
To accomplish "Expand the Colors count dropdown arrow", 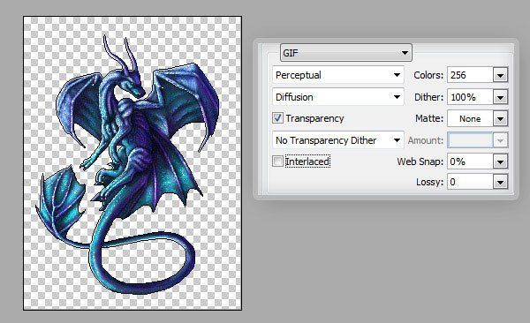I will pyautogui.click(x=500, y=75).
